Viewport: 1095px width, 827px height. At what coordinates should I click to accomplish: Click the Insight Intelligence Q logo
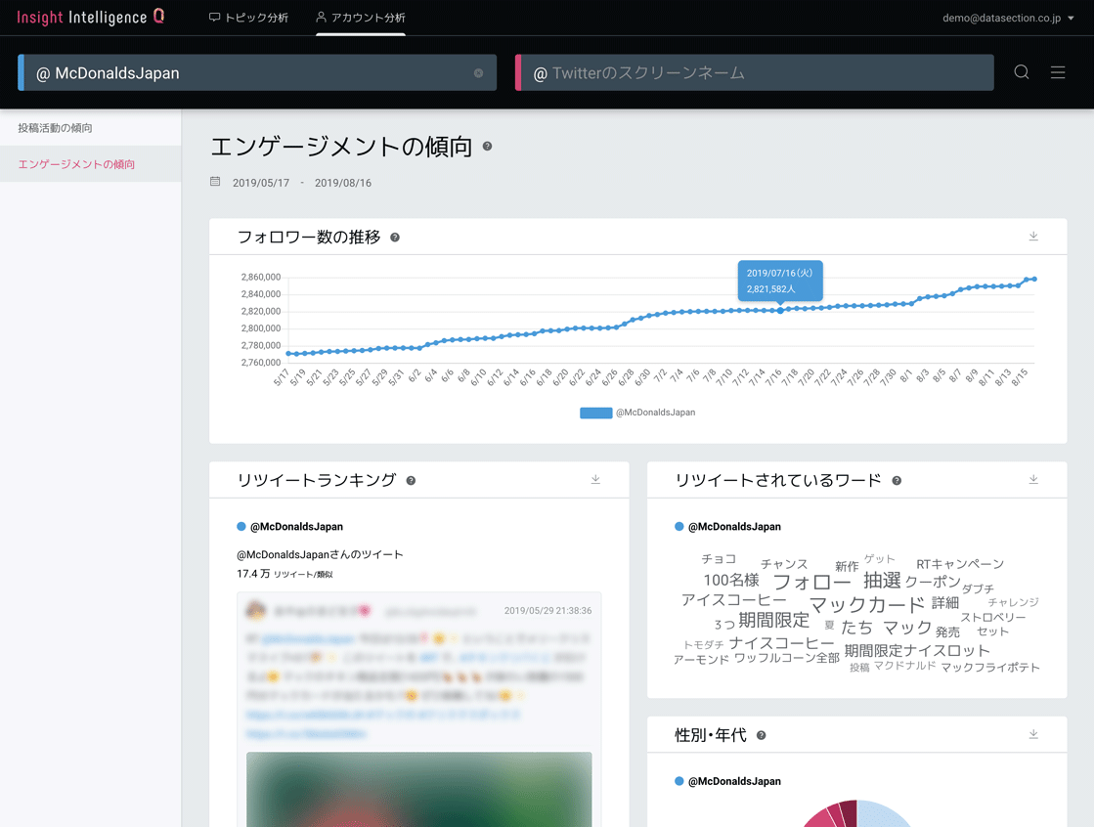(x=91, y=17)
